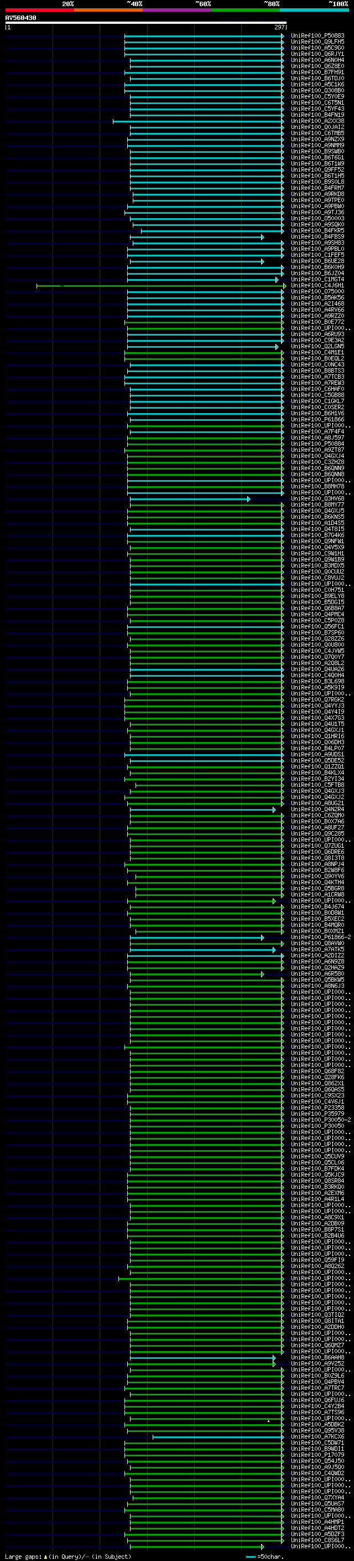354x1561 pixels.
Task: Select UniRef100_A8Q262 label
Action: pyautogui.click(x=317, y=1266)
